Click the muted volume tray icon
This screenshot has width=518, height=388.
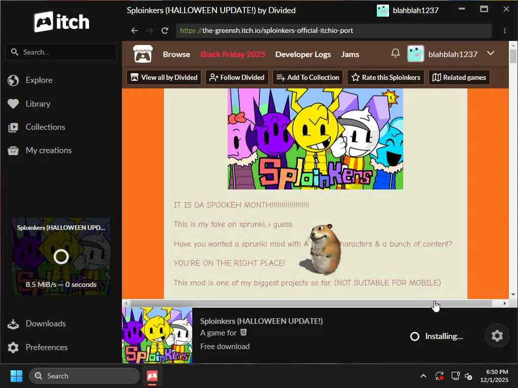click(468, 376)
